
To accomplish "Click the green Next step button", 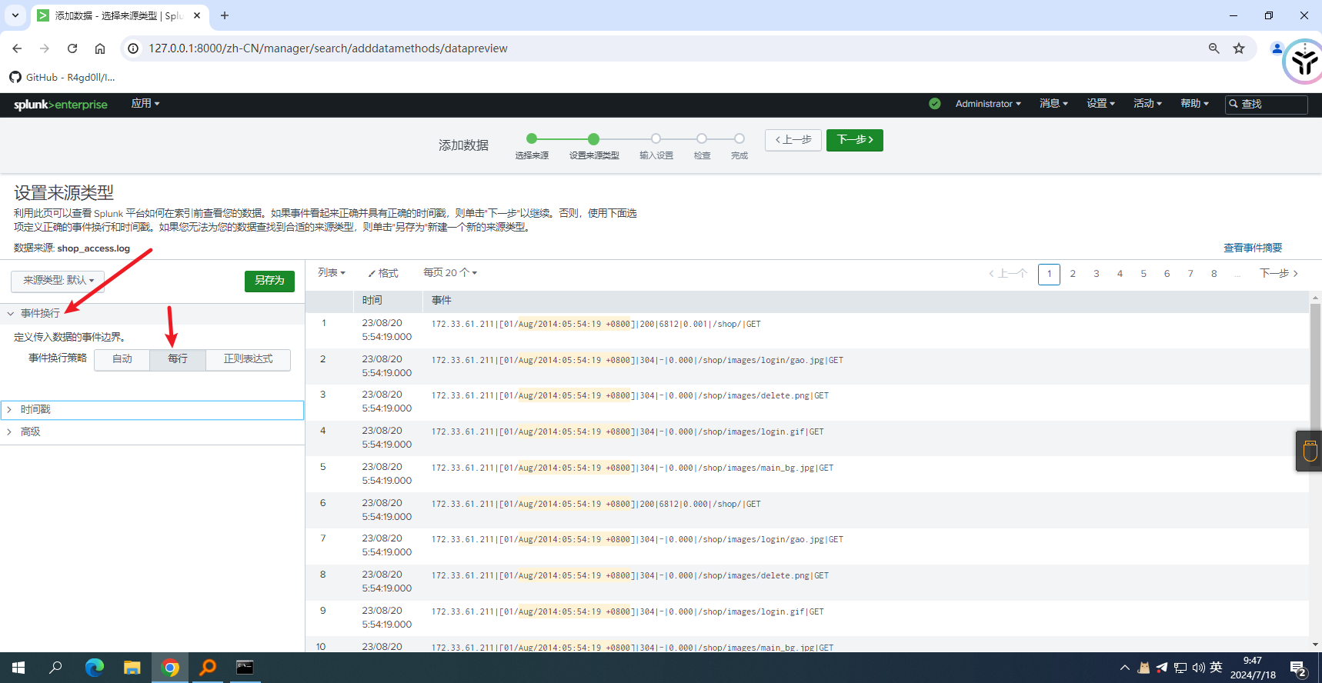I will pos(854,140).
